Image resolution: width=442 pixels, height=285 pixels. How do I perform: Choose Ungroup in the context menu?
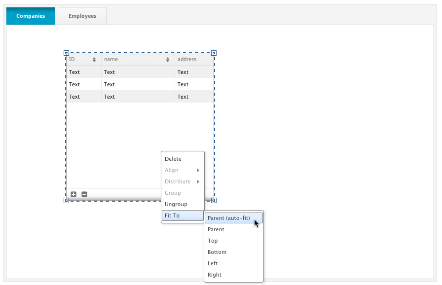click(176, 205)
